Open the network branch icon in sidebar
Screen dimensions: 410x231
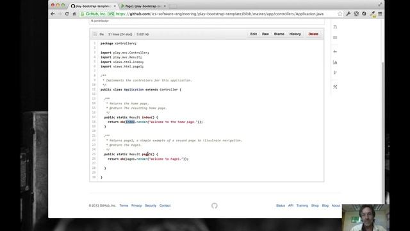(x=335, y=73)
